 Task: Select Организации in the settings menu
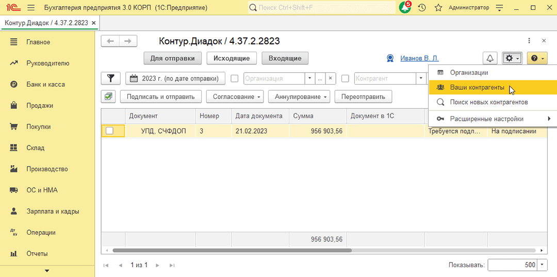[493, 72]
